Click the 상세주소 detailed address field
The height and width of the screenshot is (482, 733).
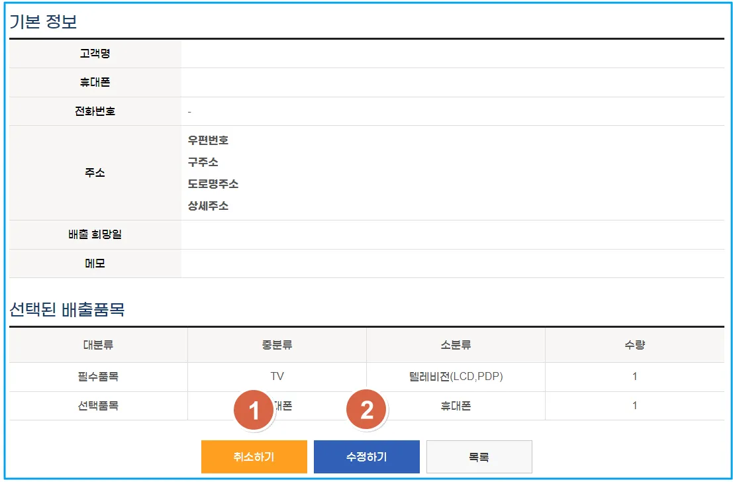coord(209,205)
